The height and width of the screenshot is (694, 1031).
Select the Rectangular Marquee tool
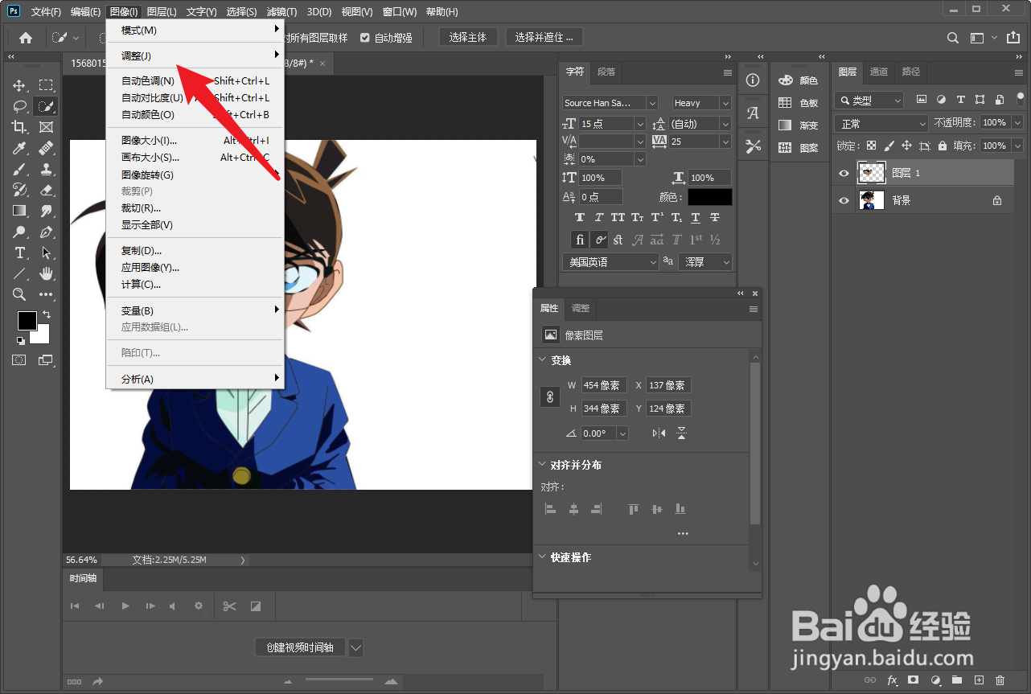(46, 85)
